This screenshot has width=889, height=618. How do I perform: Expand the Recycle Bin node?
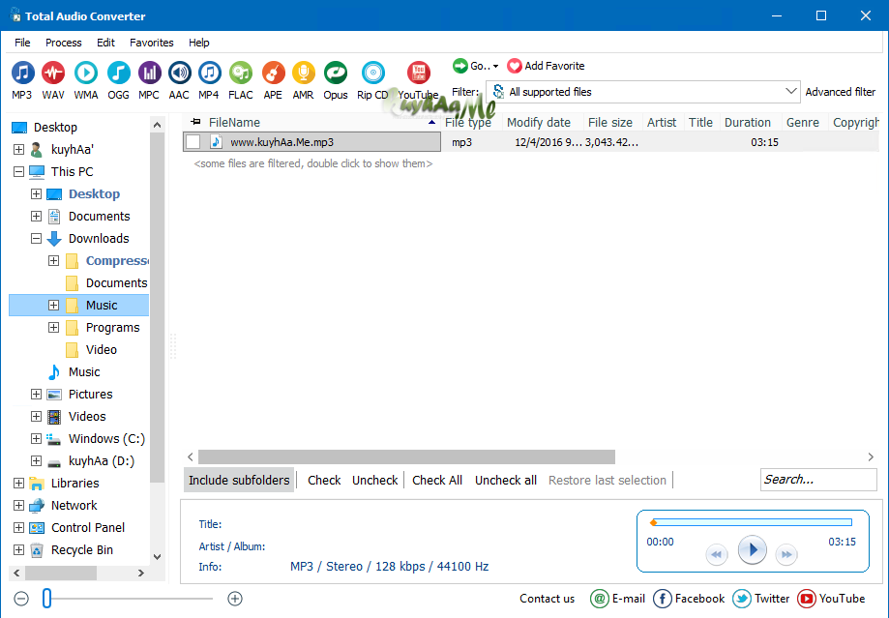click(18, 550)
